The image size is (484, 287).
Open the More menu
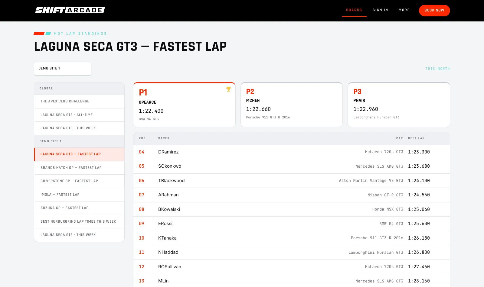point(404,10)
